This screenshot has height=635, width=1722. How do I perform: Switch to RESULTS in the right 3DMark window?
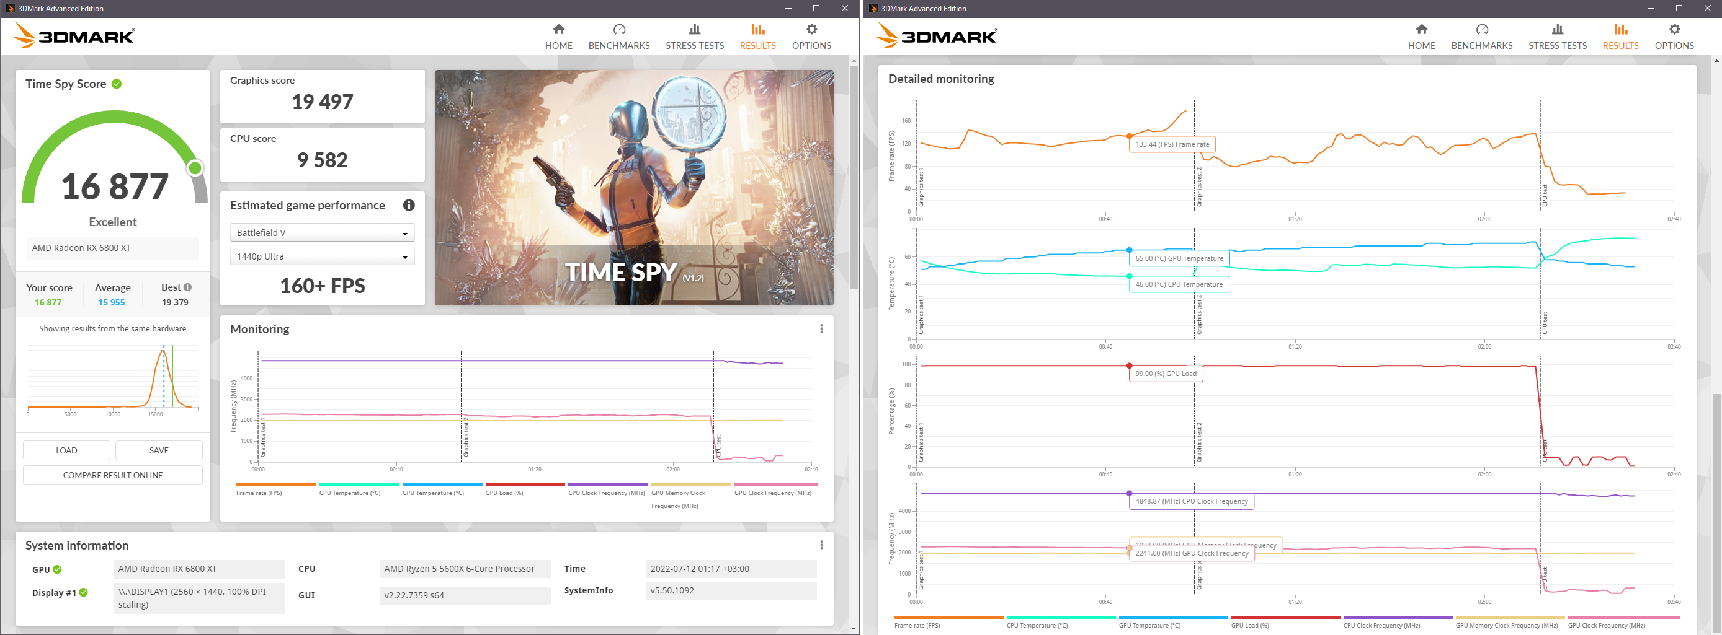[x=1620, y=37]
